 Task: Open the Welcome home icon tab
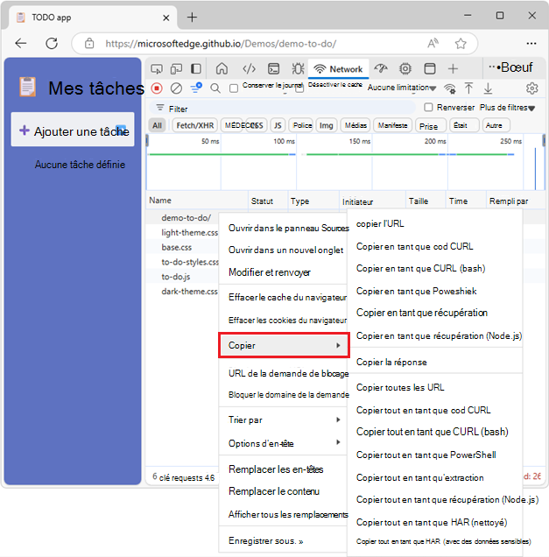(x=222, y=68)
